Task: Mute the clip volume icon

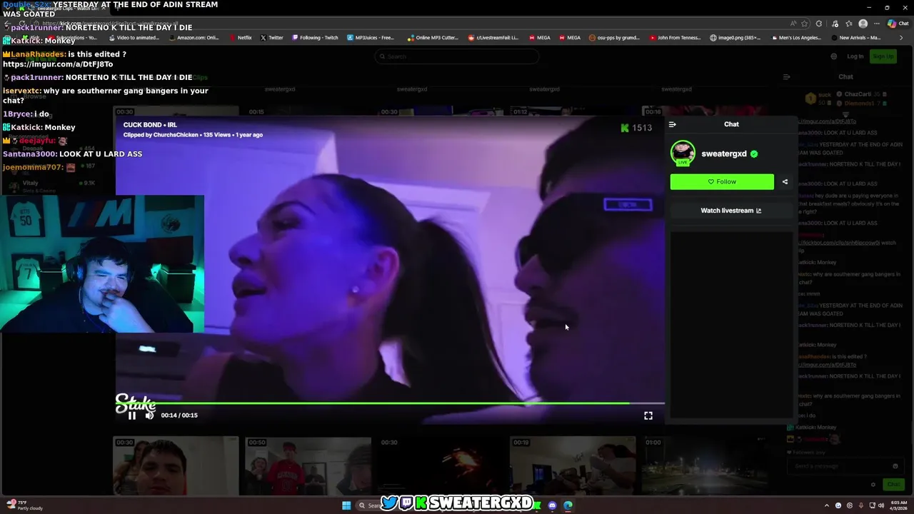Action: tap(149, 415)
